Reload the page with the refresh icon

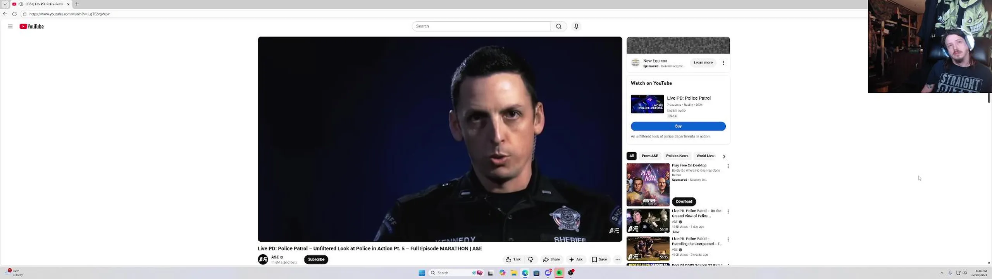(x=14, y=14)
